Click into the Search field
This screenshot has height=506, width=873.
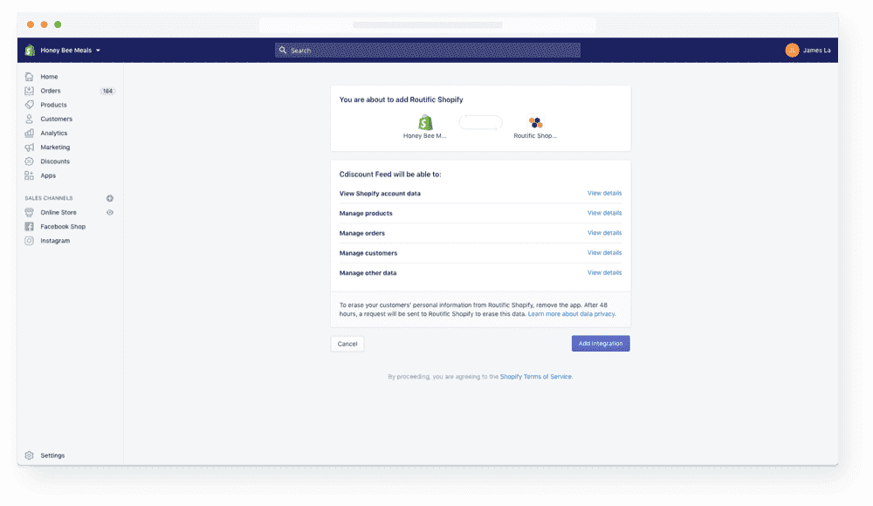(428, 51)
